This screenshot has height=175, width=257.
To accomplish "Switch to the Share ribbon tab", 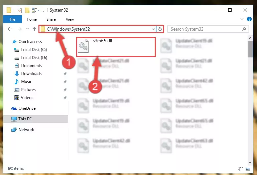I will 51,19.
